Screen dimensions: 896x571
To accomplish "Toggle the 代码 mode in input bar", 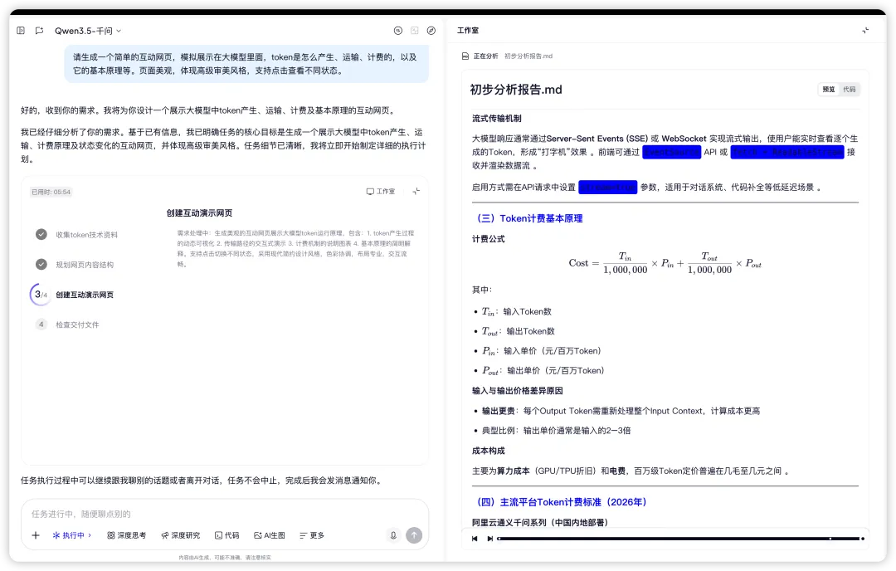I will [x=226, y=535].
